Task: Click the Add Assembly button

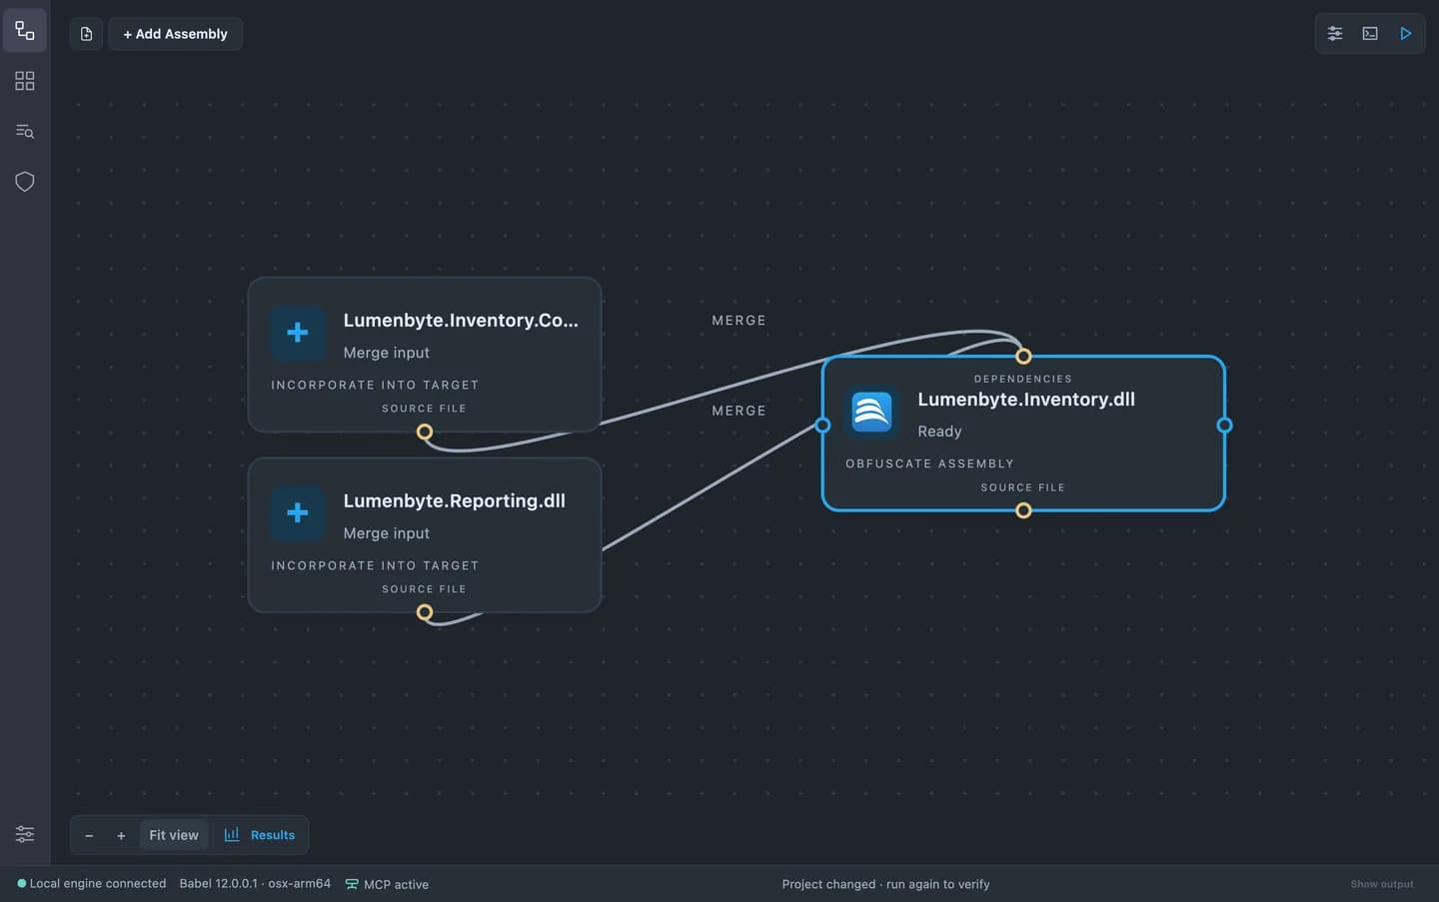Action: coord(175,34)
